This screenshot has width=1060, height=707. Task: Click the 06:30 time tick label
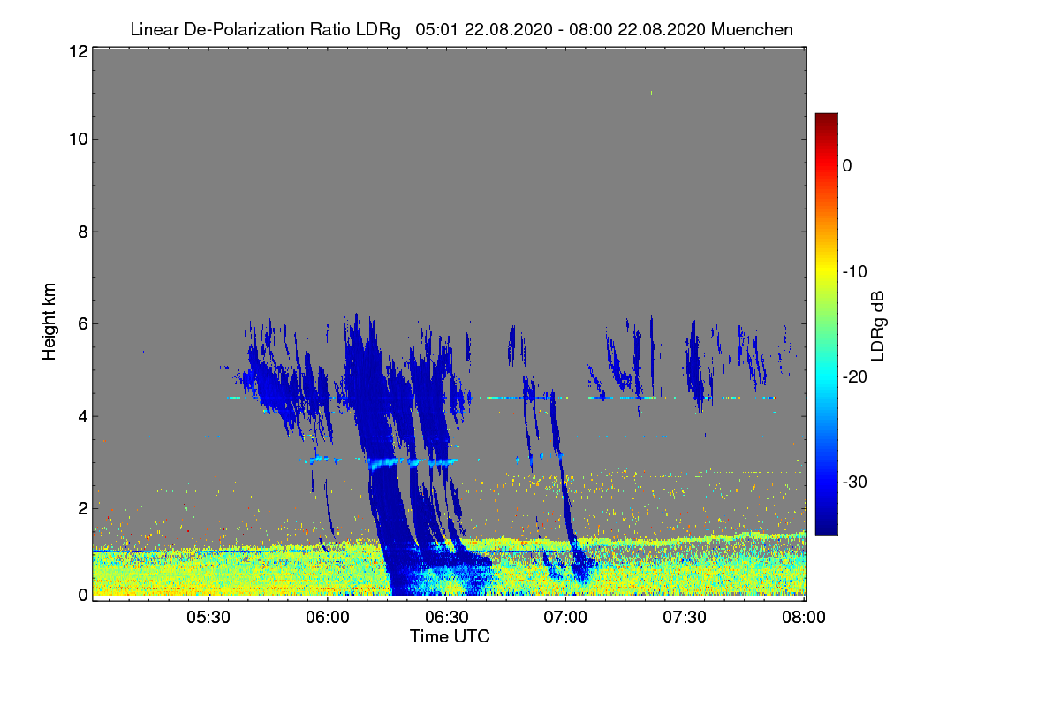click(447, 617)
